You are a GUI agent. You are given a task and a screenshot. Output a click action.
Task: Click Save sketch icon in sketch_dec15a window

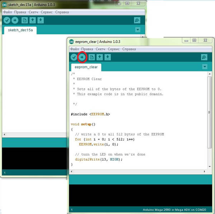[40, 20]
